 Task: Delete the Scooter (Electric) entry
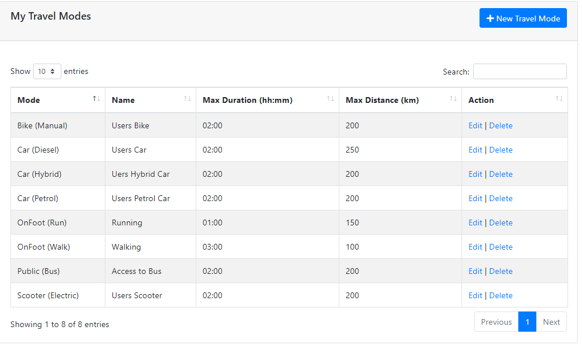pos(501,295)
